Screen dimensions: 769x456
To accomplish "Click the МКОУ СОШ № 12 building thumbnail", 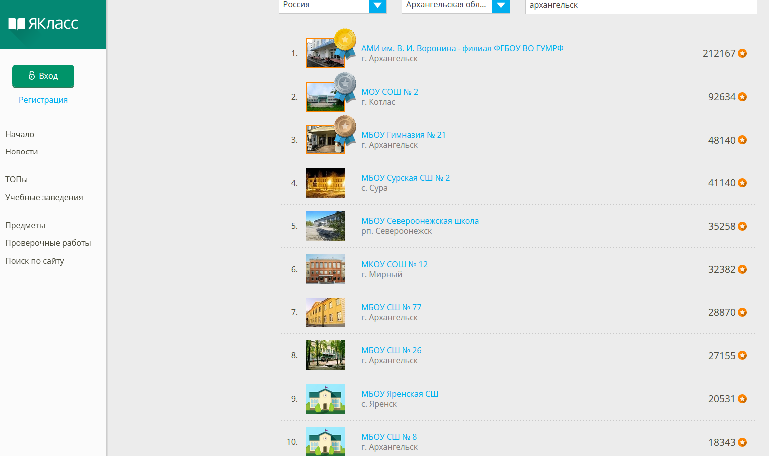I will (x=325, y=269).
